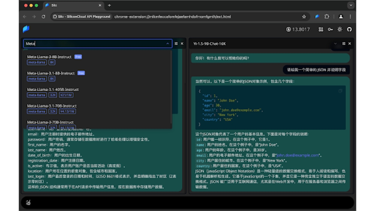
Task: Open the Chrome three-dot menu
Action: point(350,16)
